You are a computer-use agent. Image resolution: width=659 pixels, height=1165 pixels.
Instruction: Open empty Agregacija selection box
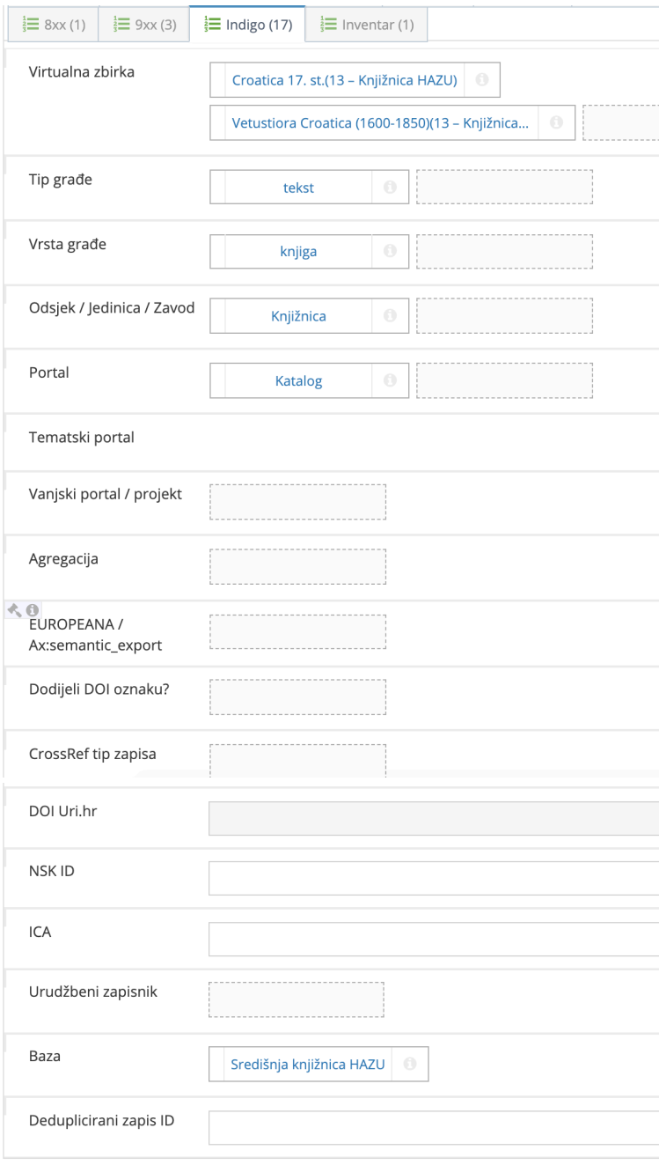[297, 566]
